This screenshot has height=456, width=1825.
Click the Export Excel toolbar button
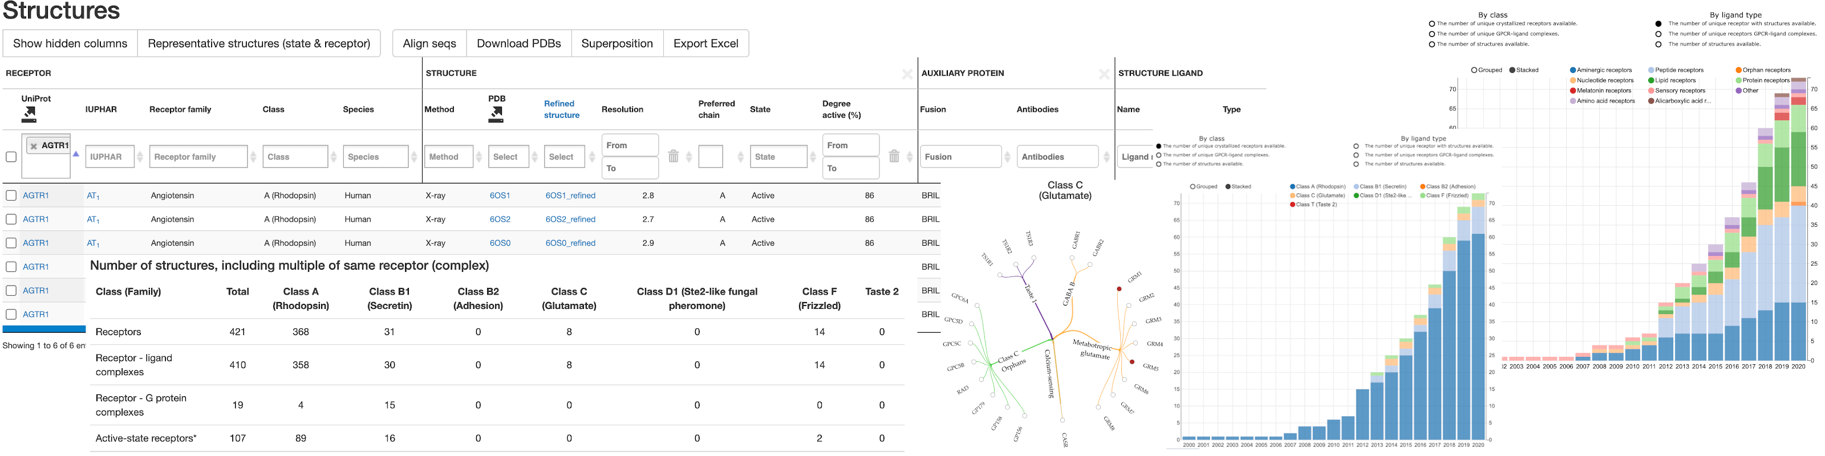705,43
